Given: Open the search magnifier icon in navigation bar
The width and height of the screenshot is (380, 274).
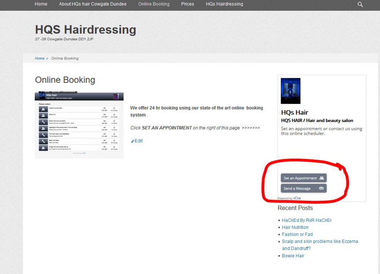Looking at the screenshot, I should point(360,4).
